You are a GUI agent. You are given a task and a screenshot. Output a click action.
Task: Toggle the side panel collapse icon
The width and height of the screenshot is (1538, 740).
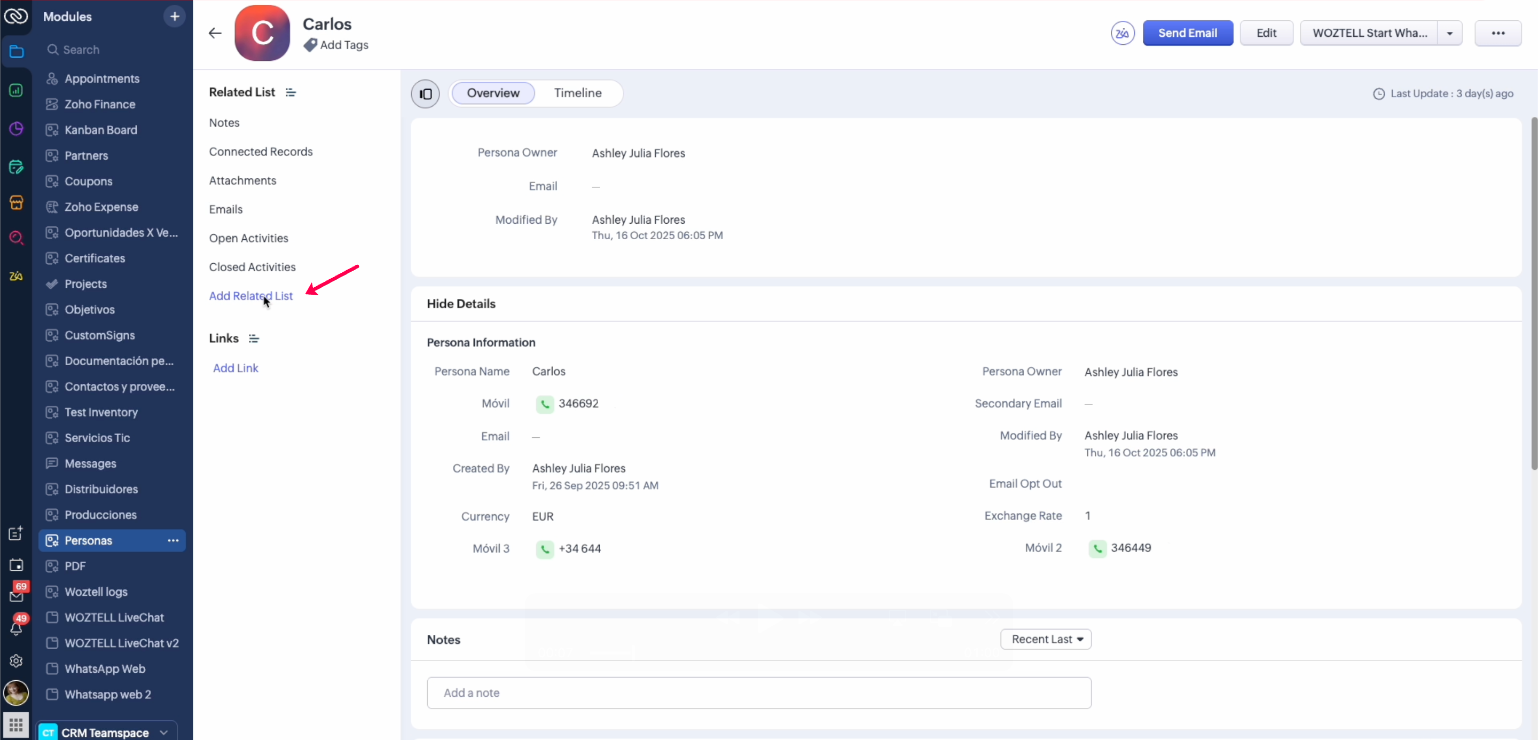point(425,93)
